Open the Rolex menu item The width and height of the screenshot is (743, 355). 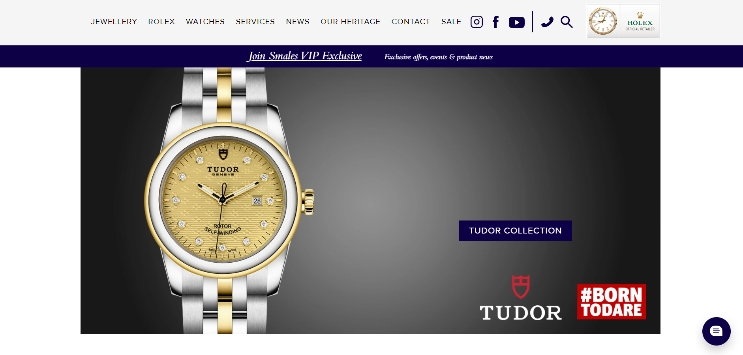point(161,22)
